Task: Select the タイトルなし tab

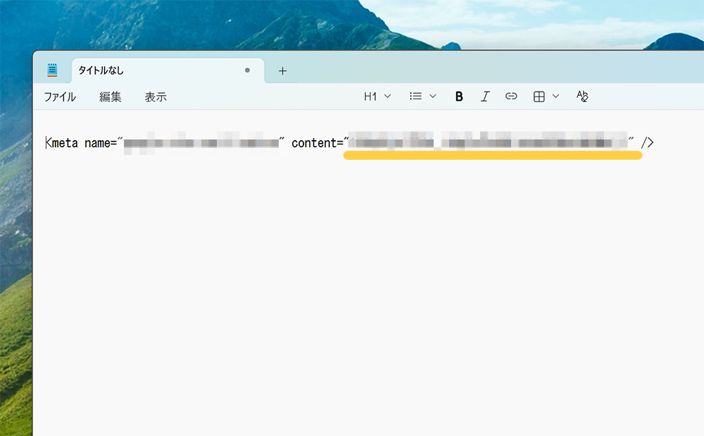Action: pos(168,70)
